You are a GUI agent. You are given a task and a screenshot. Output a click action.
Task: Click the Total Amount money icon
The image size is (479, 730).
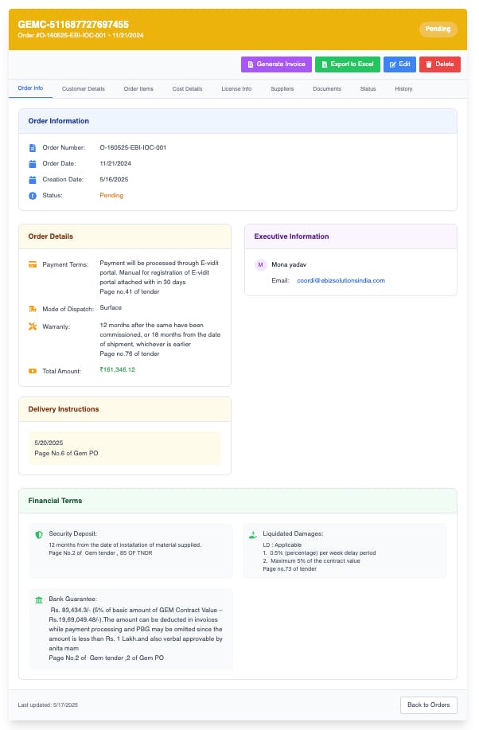click(33, 371)
